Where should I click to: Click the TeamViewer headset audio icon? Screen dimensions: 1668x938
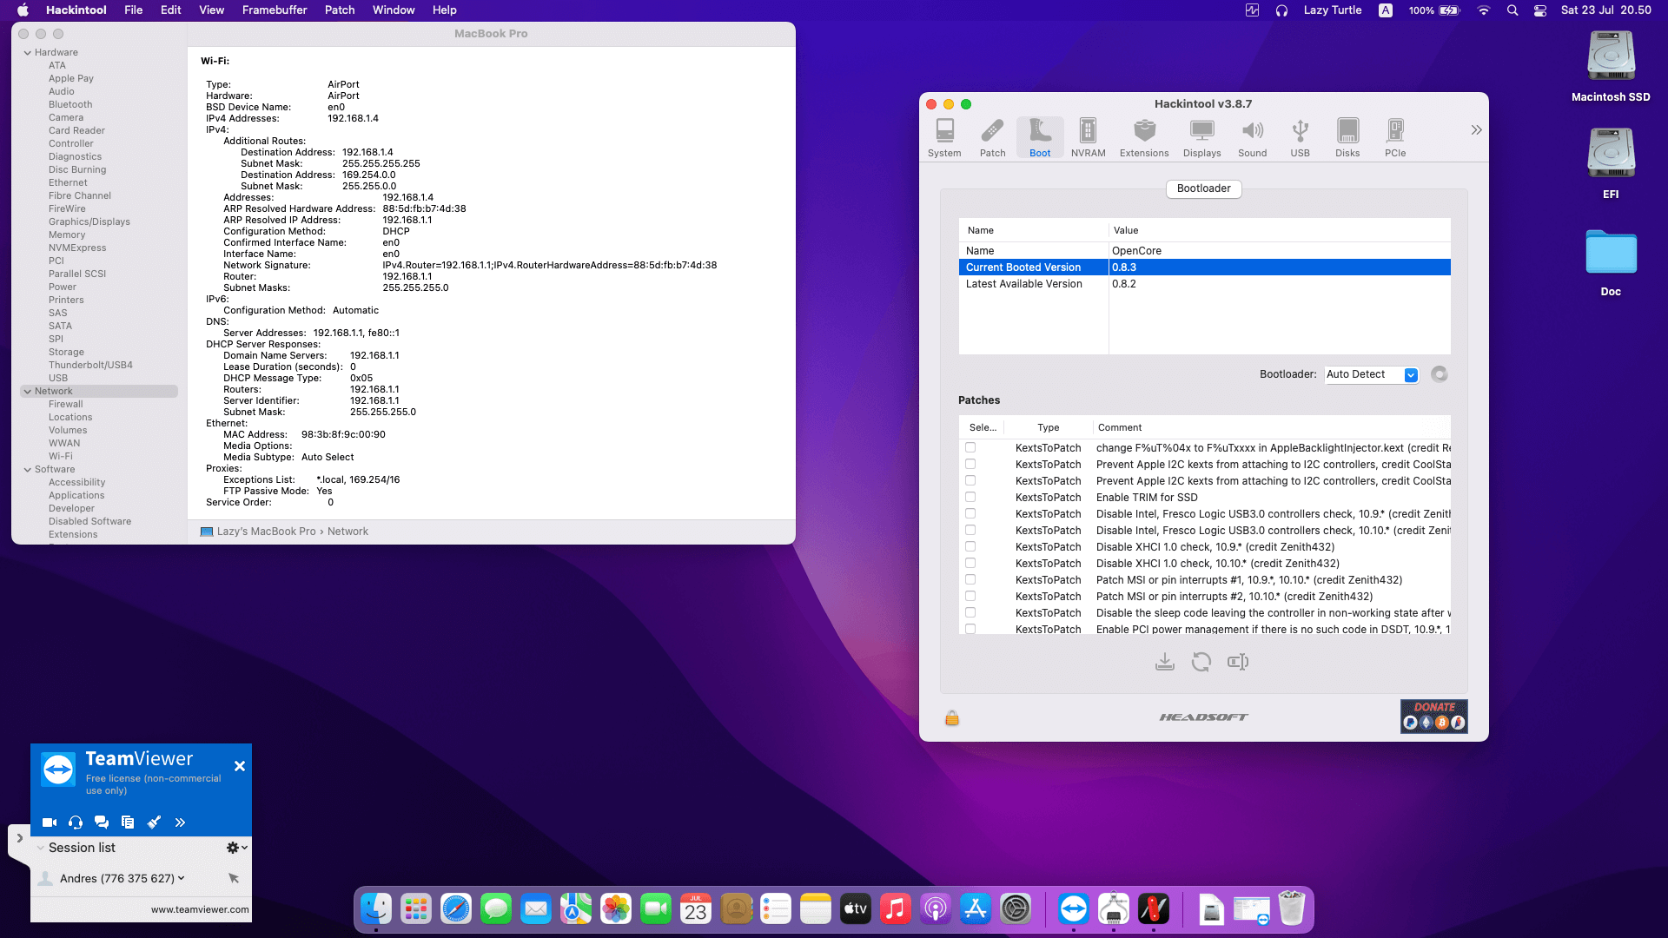pyautogui.click(x=76, y=822)
